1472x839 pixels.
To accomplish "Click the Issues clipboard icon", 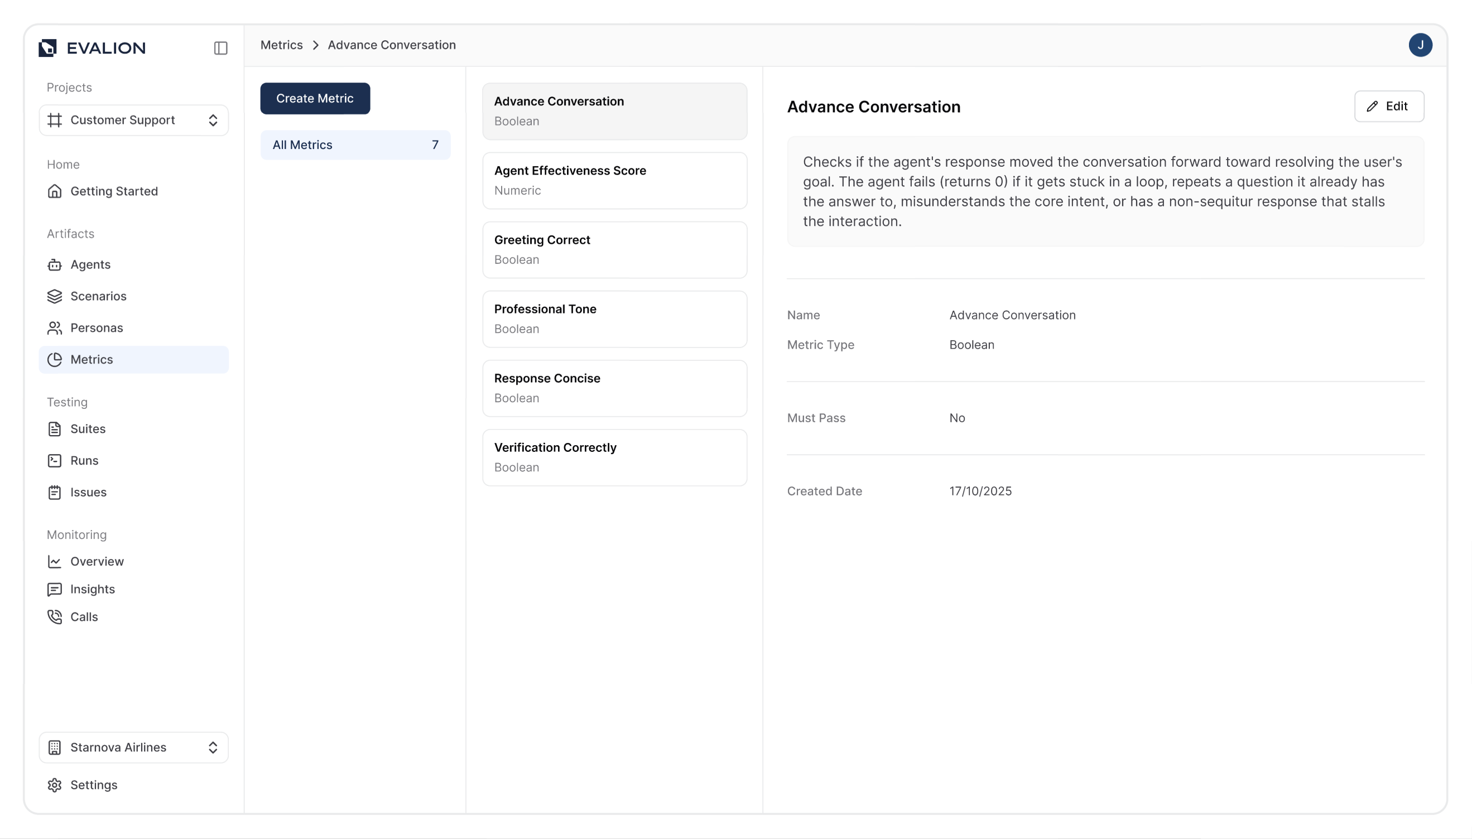I will (55, 492).
